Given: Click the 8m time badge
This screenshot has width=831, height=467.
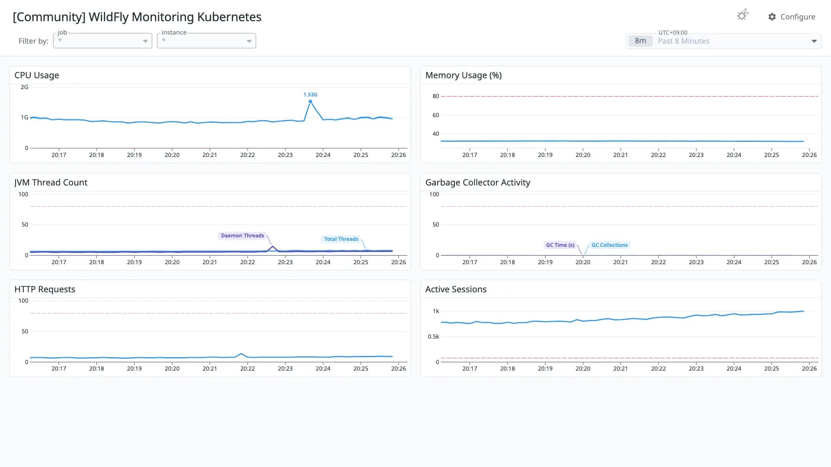Looking at the screenshot, I should (640, 41).
